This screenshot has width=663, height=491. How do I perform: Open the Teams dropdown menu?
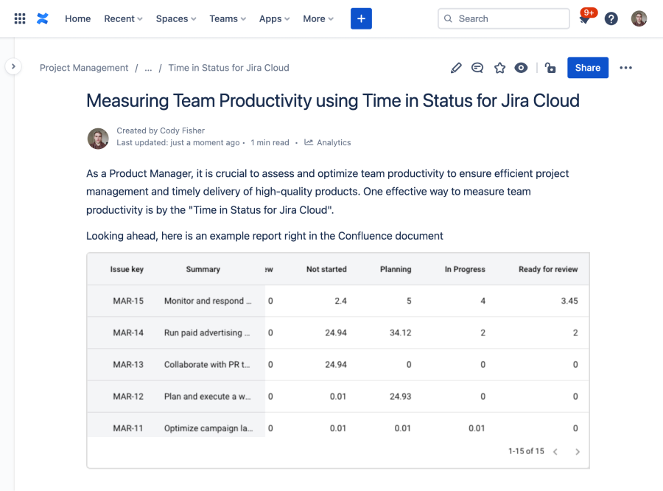click(228, 18)
